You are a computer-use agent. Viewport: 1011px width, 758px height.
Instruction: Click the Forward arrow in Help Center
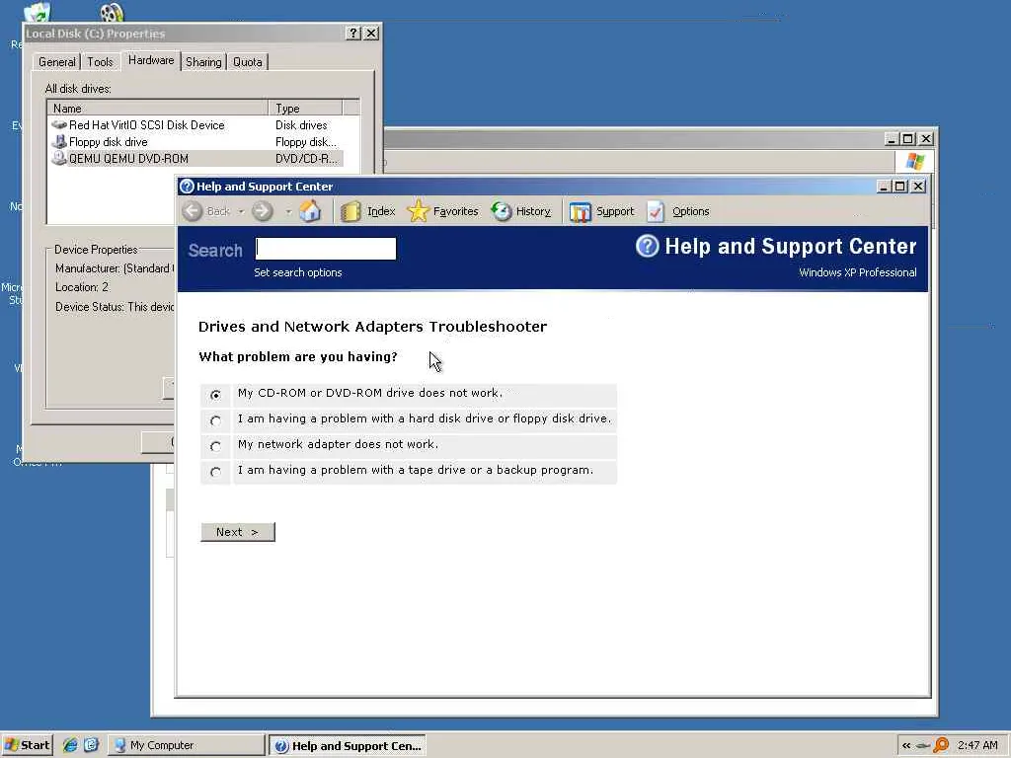[x=262, y=211]
